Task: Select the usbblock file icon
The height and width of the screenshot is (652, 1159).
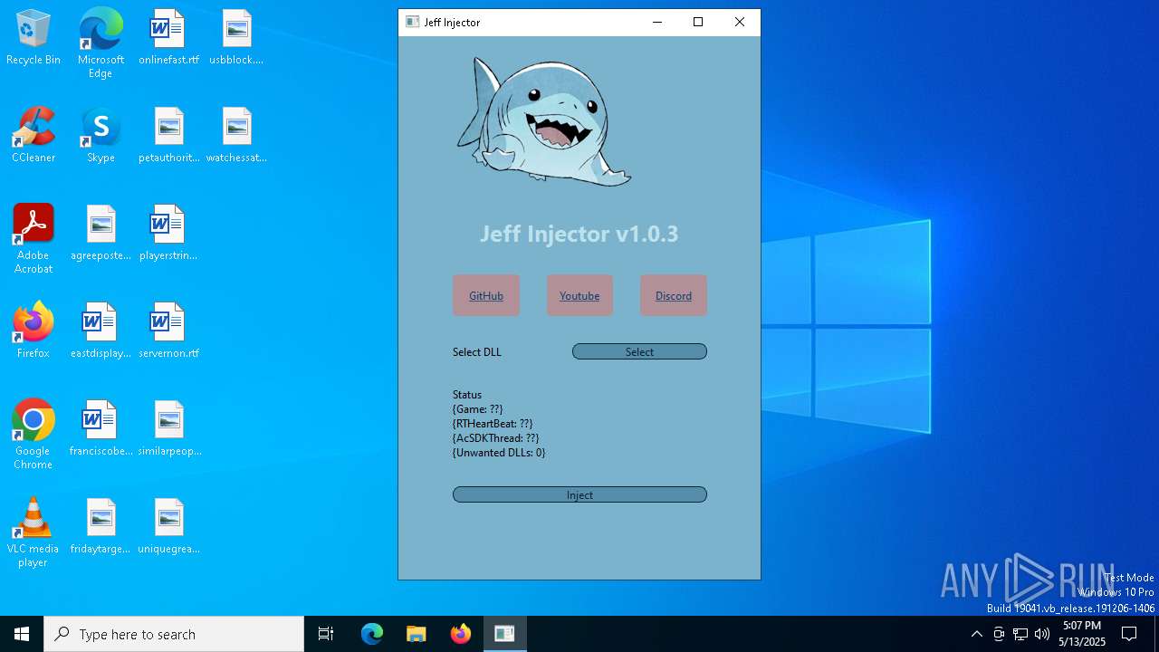Action: (x=236, y=38)
